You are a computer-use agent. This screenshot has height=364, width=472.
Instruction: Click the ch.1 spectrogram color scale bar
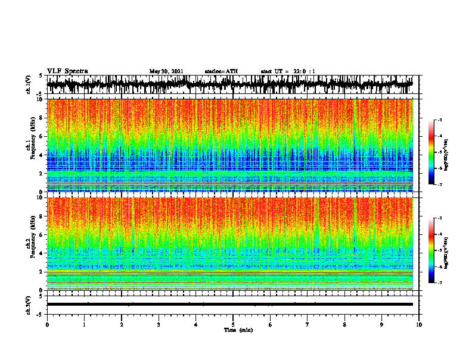click(x=431, y=152)
